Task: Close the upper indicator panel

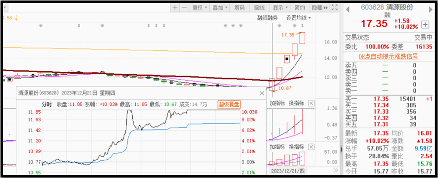Action: (x=311, y=103)
